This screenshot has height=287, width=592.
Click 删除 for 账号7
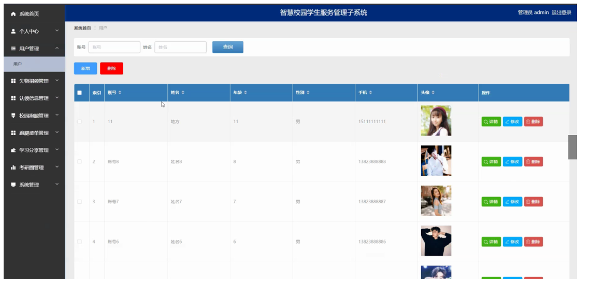click(x=533, y=202)
